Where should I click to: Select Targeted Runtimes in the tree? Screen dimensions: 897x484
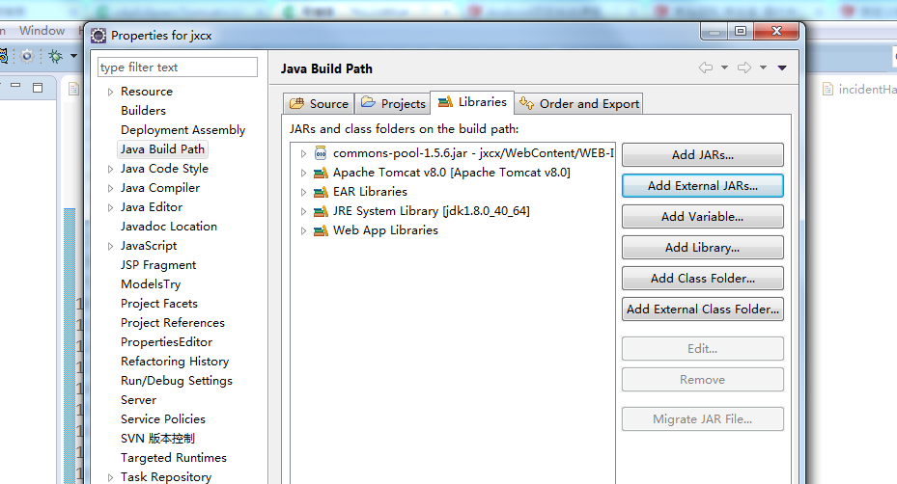[x=174, y=458]
